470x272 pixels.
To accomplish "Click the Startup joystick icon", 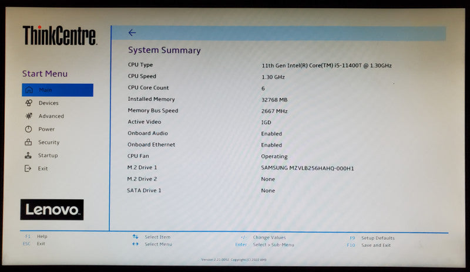I will click(28, 155).
